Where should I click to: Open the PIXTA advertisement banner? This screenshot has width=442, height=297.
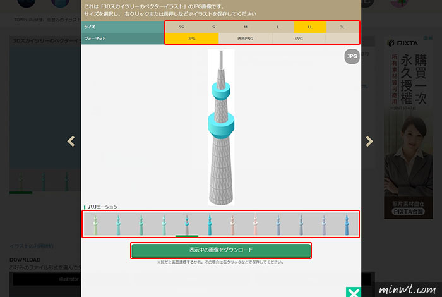(x=408, y=128)
